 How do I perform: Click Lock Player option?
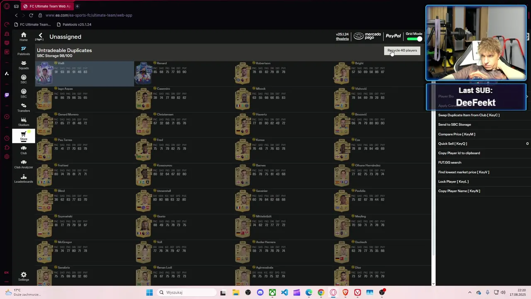coord(453,181)
